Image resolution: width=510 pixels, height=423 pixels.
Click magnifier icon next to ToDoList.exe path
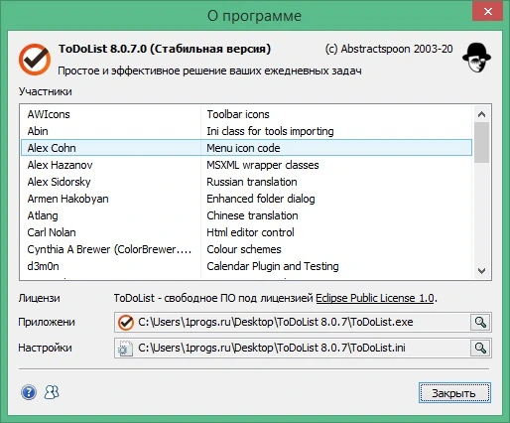click(x=480, y=322)
